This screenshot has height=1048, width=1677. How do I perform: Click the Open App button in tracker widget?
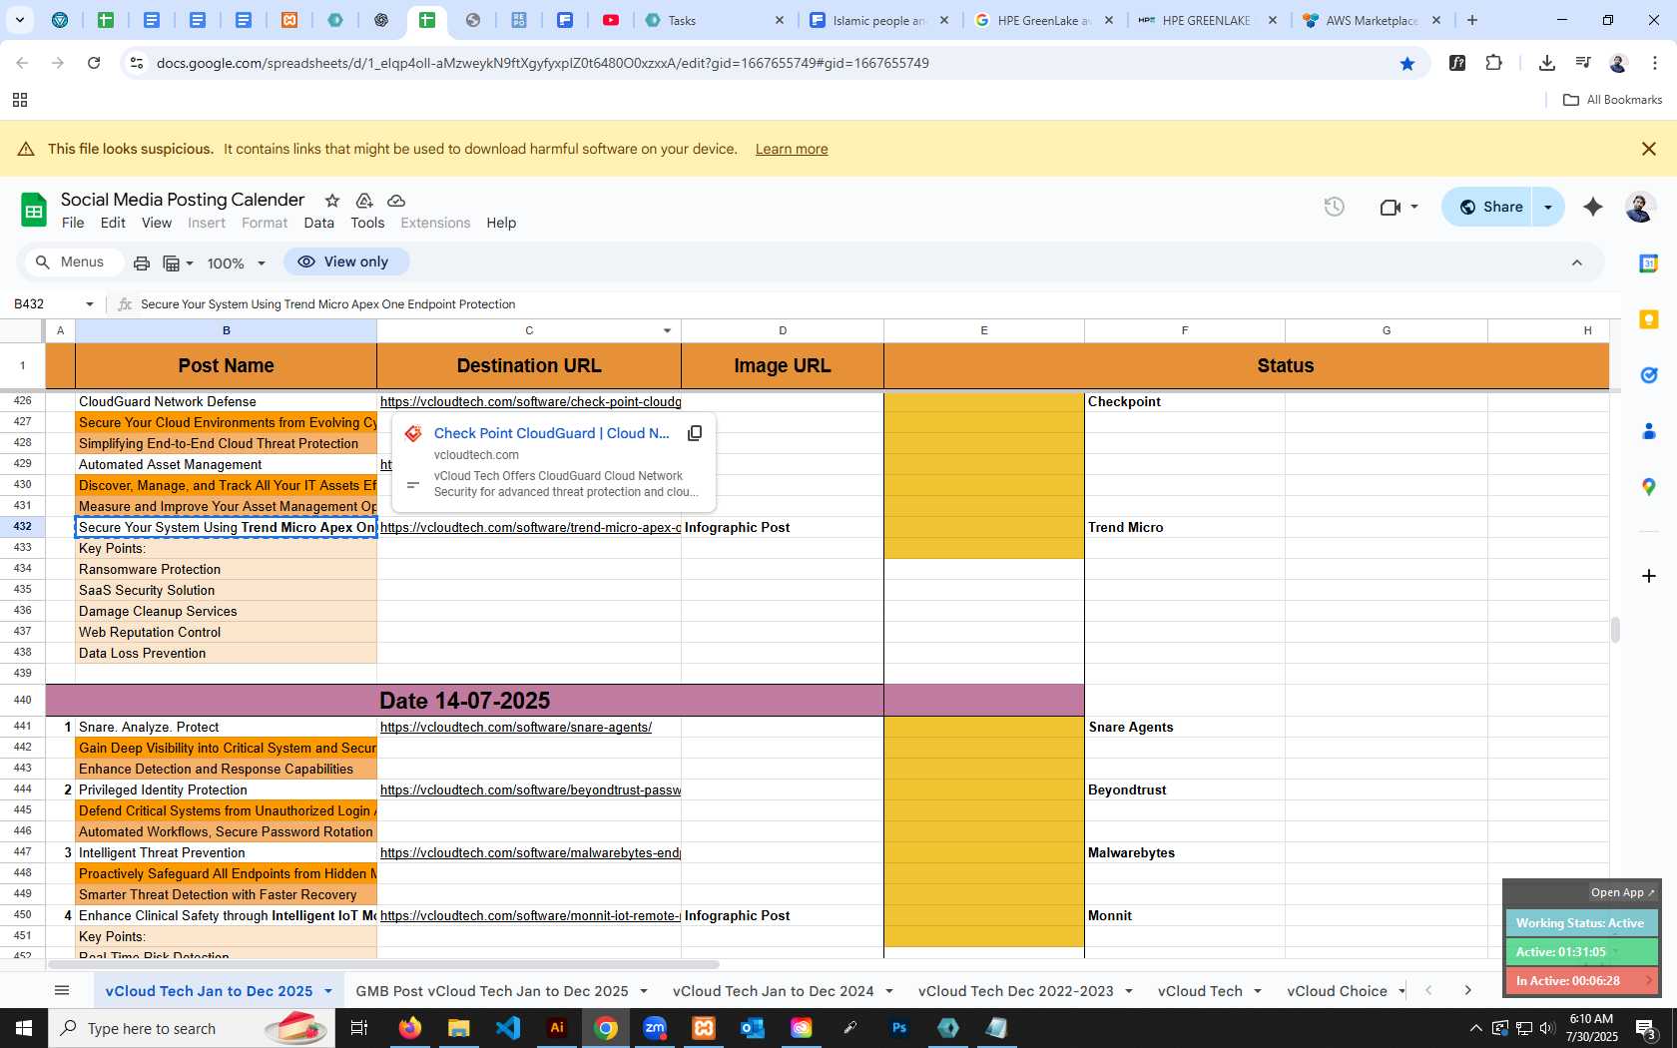1622,892
